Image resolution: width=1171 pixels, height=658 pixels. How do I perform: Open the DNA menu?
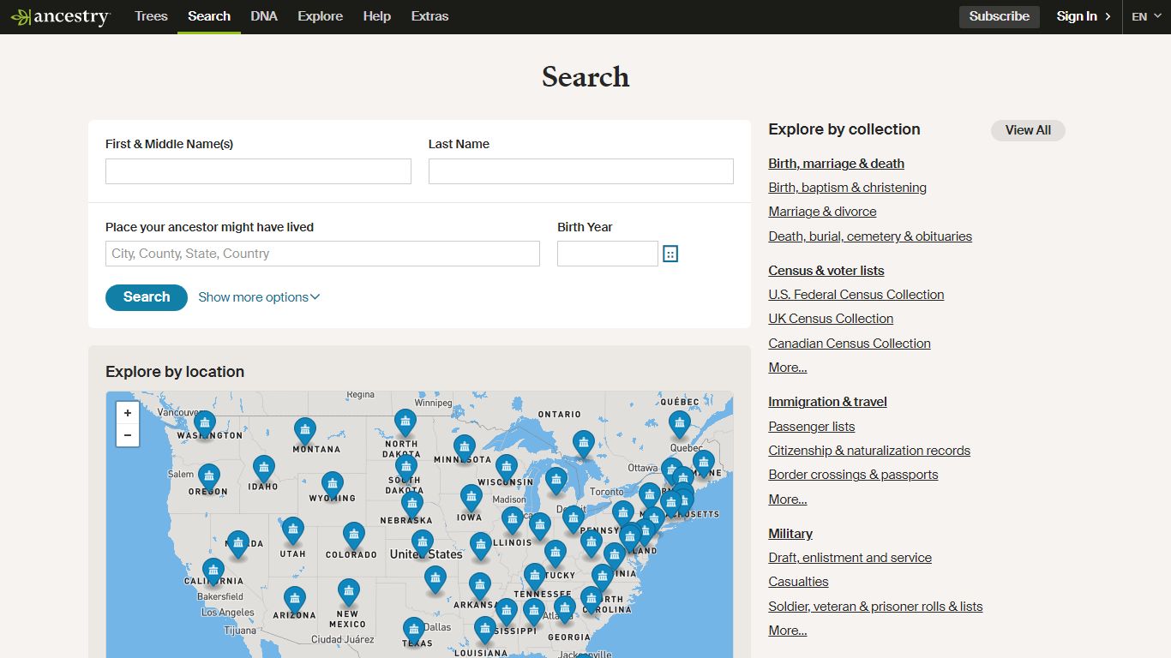pyautogui.click(x=264, y=16)
